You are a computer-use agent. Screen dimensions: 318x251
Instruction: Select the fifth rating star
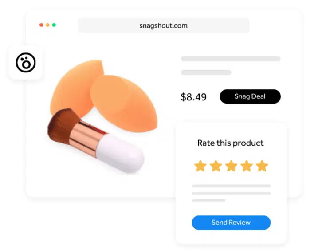[262, 166]
